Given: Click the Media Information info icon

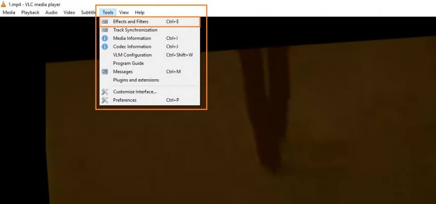Looking at the screenshot, I should pos(105,38).
